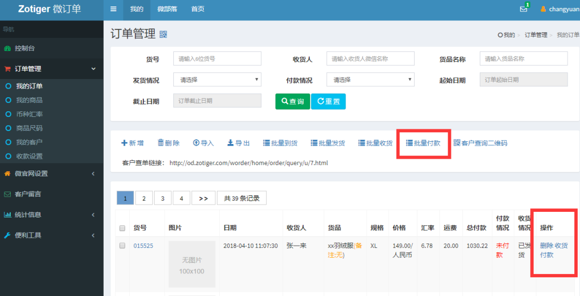Click the circle icon beside 我的商品

8,100
